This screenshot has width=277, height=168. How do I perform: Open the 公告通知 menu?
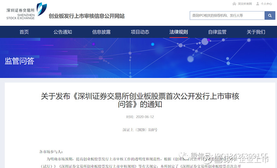click(63, 32)
